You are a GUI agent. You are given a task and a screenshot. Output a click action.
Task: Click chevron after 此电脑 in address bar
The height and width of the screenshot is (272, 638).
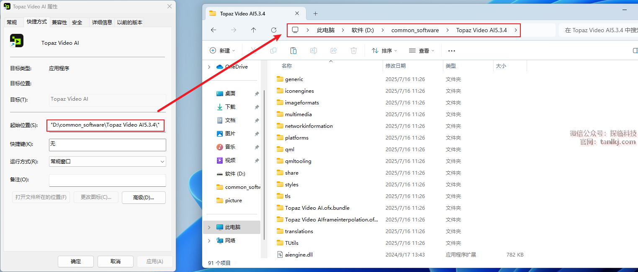click(x=343, y=30)
